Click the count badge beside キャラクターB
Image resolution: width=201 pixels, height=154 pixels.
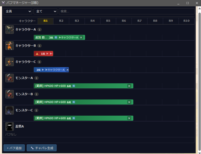[x=39, y=46]
